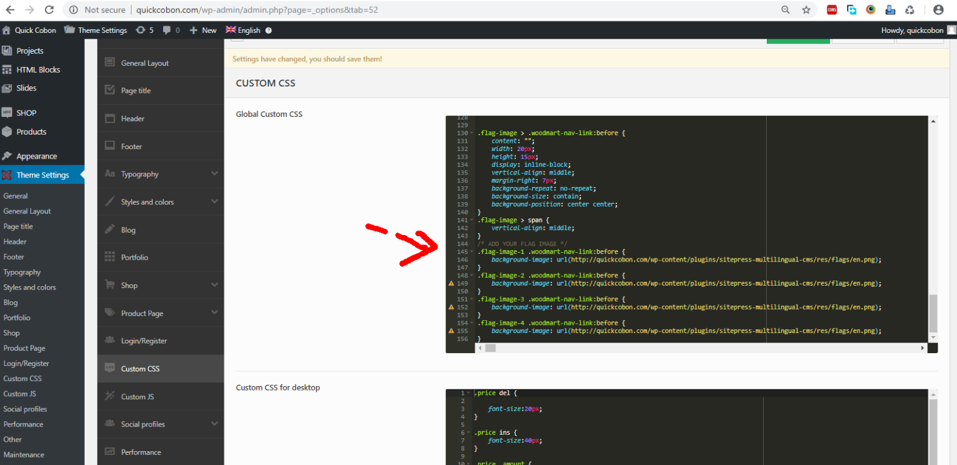Expand the Typography section chevron in theme options

point(214,174)
